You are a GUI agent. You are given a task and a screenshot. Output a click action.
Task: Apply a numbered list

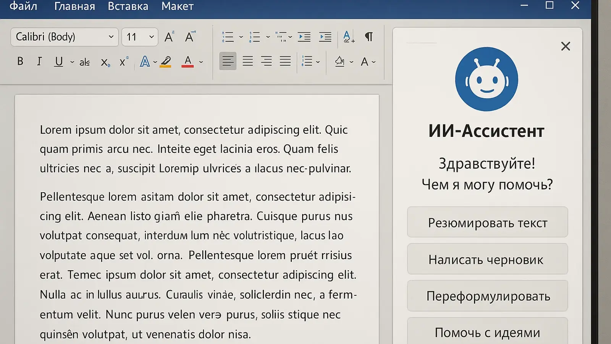[x=254, y=37]
